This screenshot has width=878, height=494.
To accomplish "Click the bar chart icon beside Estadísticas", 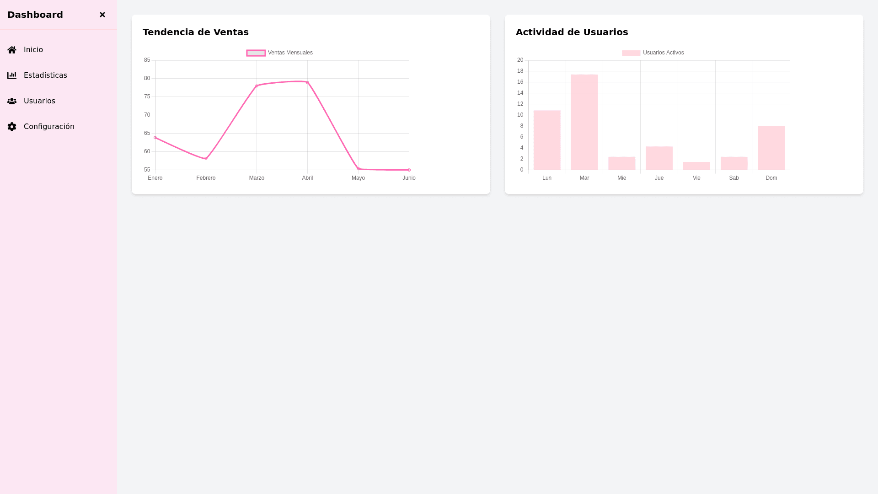I will (x=12, y=75).
